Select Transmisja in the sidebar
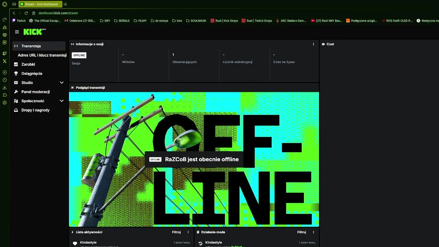Screen dimensions: 439x247 [39, 46]
